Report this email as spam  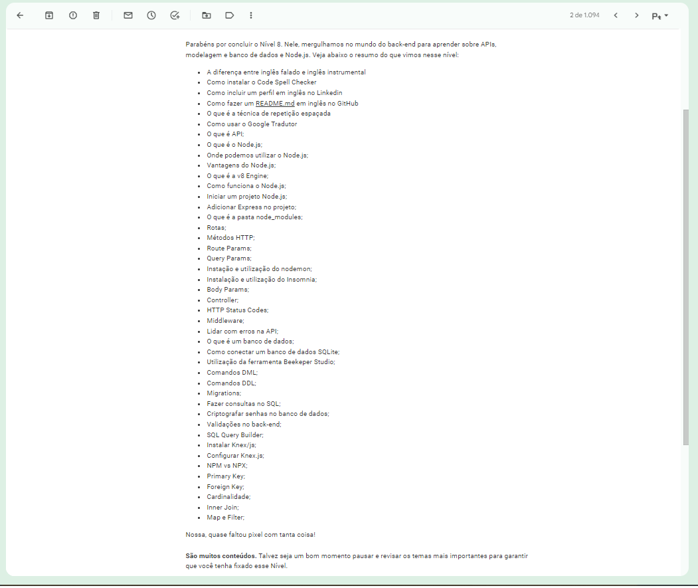click(x=73, y=15)
